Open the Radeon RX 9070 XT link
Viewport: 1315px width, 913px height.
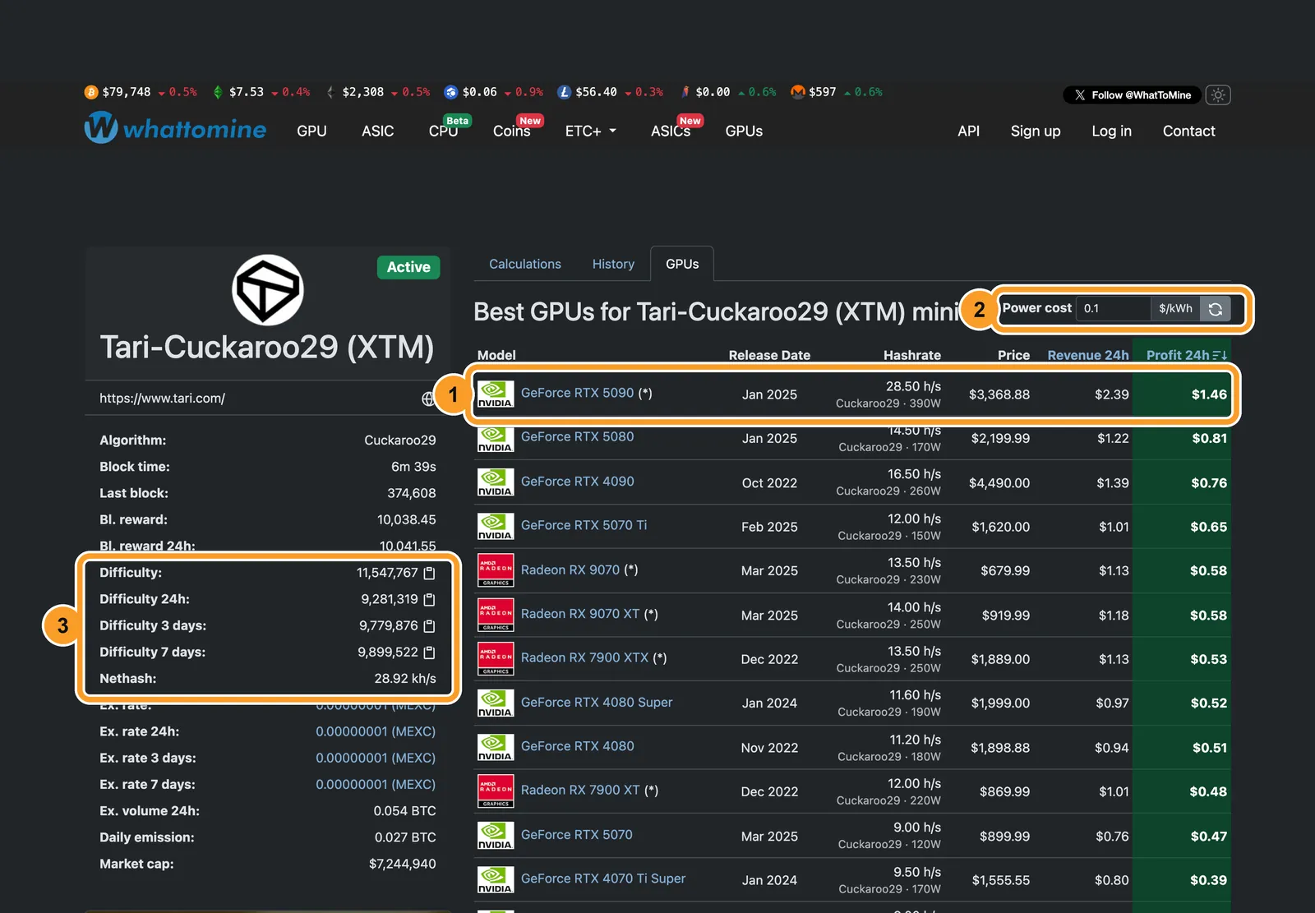[x=580, y=614]
